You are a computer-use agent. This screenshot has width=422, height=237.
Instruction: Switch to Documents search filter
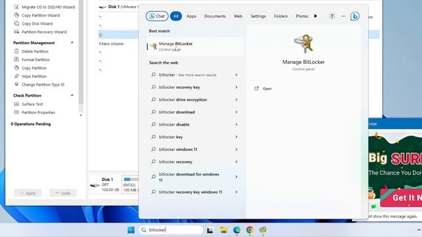[215, 16]
